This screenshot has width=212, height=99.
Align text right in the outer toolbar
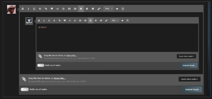tap(93, 9)
